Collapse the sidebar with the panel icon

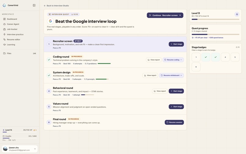tap(34, 5)
